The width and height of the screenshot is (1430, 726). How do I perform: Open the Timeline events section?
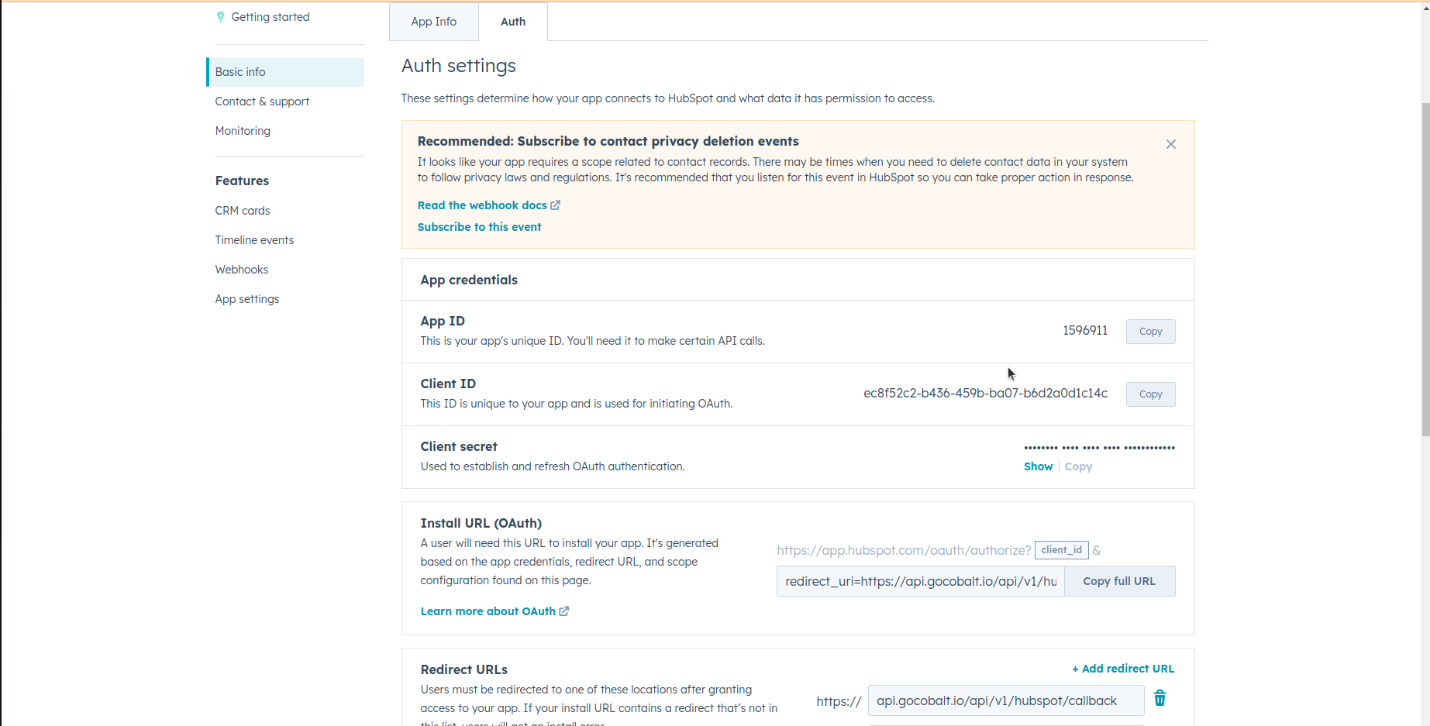[x=254, y=239]
